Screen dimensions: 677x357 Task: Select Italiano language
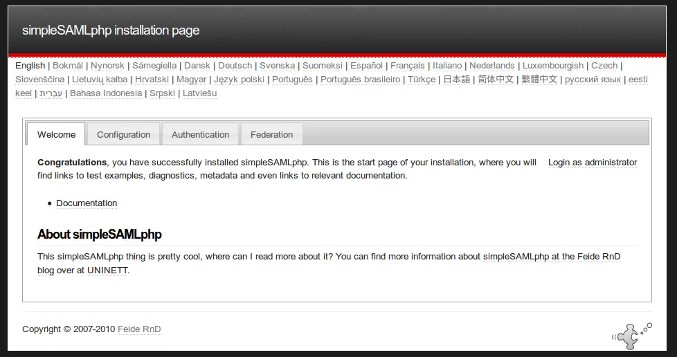click(447, 66)
